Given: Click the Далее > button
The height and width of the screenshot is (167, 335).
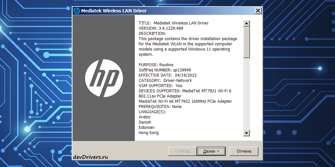Looking at the screenshot, I should 211,151.
